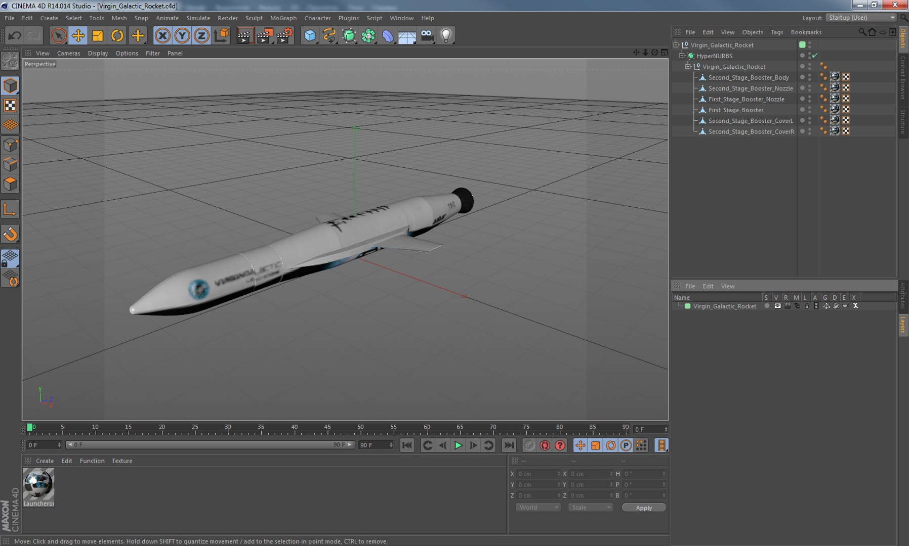Image resolution: width=909 pixels, height=546 pixels.
Task: Open the spline tools icon
Action: (329, 35)
